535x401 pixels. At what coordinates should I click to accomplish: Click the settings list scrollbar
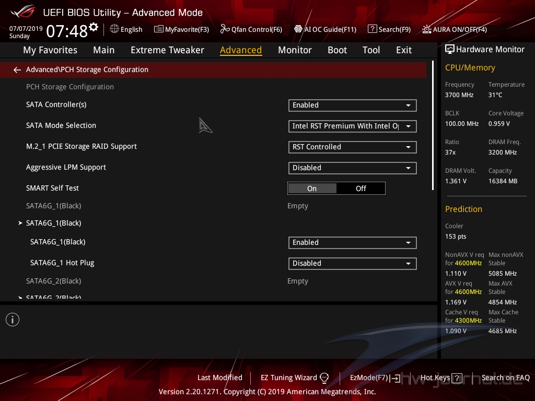point(433,125)
